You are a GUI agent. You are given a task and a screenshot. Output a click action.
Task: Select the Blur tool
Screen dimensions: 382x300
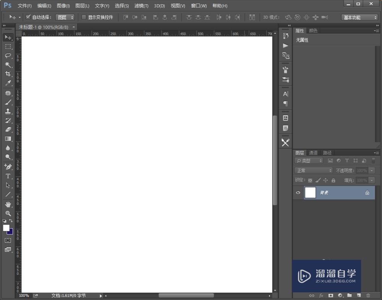(8, 148)
